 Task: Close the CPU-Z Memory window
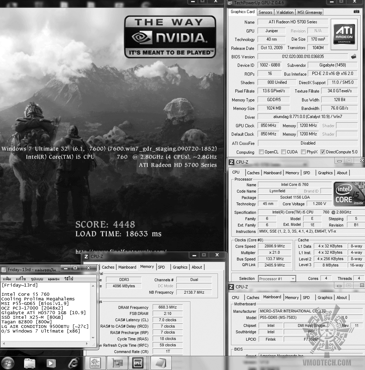[x=217, y=255]
